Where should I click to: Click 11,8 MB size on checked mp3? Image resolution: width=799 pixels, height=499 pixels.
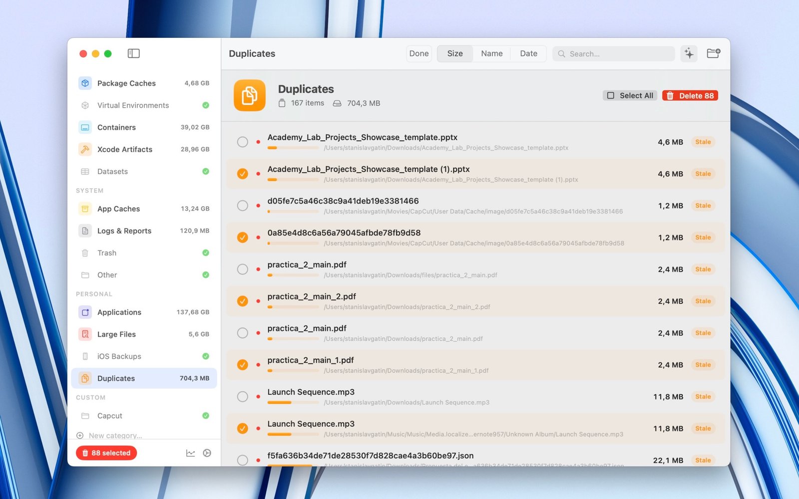[x=668, y=429]
